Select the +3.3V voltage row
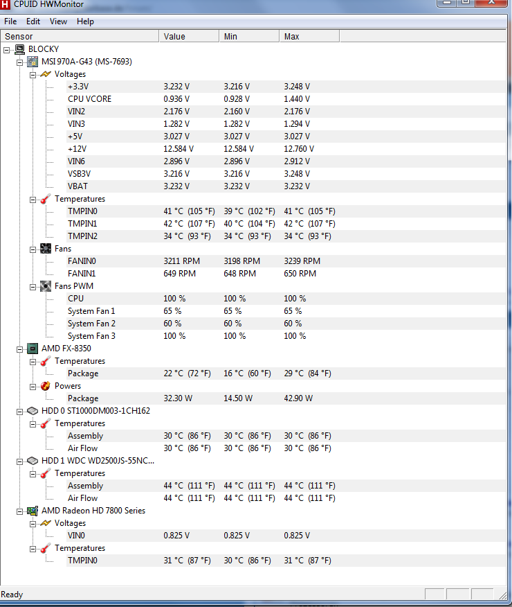 point(286,87)
